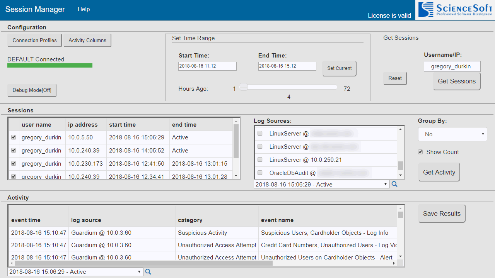Click inside the Username/IP input field
The width and height of the screenshot is (495, 278).
[452, 66]
